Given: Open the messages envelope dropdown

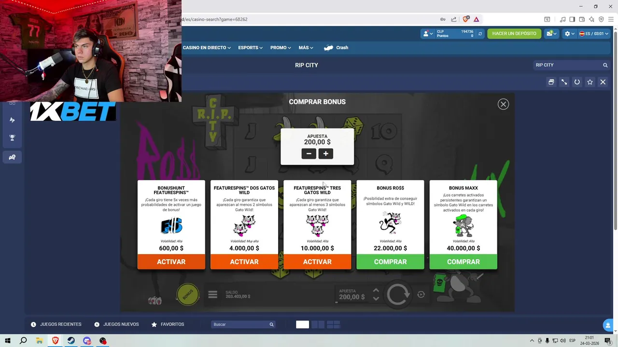Looking at the screenshot, I should tap(551, 34).
